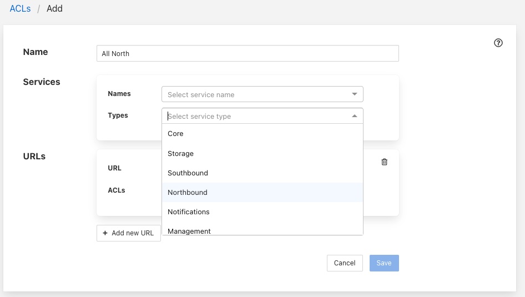Open the help question mark icon
The width and height of the screenshot is (525, 297).
tap(498, 43)
